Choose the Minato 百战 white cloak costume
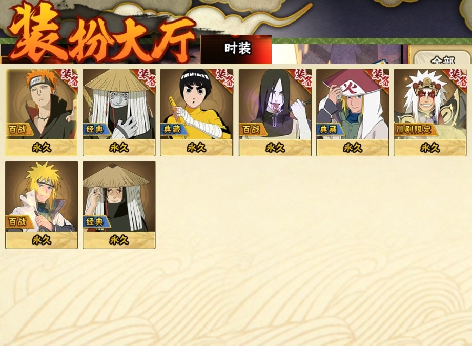Image resolution: width=472 pixels, height=346 pixels. click(42, 205)
